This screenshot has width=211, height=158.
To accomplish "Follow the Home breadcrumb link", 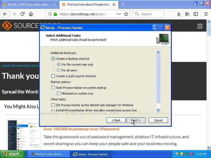I will (x=6, y=66).
